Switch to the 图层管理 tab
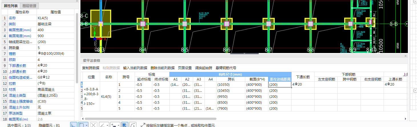 pyautogui.click(x=29, y=6)
